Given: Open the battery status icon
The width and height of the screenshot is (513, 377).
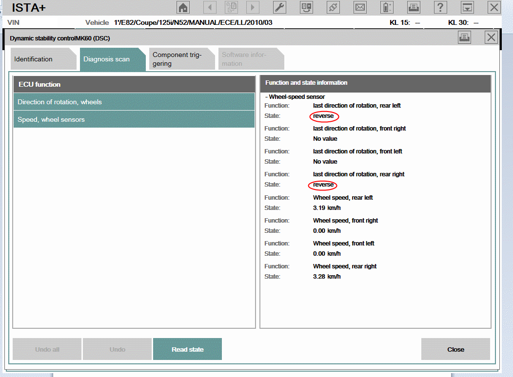Looking at the screenshot, I should [x=387, y=7].
